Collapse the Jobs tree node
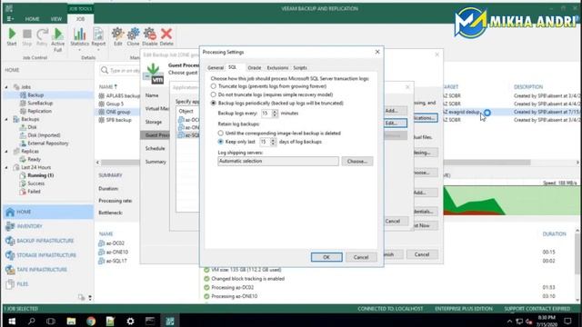582x327 pixels. tap(6, 87)
